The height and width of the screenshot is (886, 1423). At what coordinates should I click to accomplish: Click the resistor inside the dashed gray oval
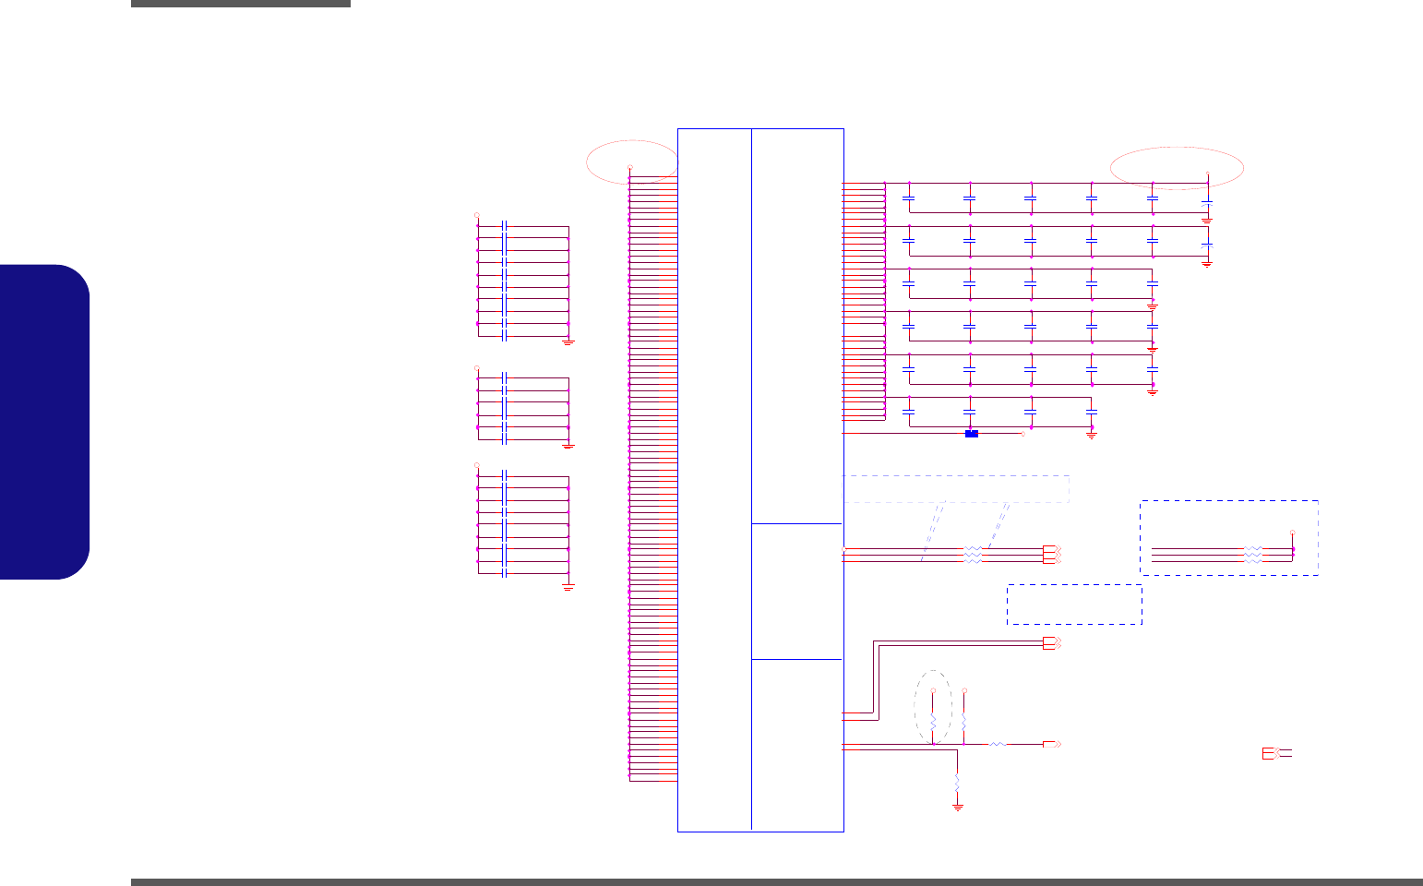(933, 721)
